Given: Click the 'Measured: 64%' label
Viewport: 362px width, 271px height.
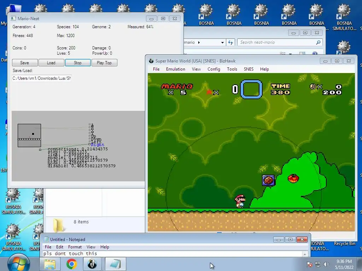Looking at the screenshot, I should 140,27.
